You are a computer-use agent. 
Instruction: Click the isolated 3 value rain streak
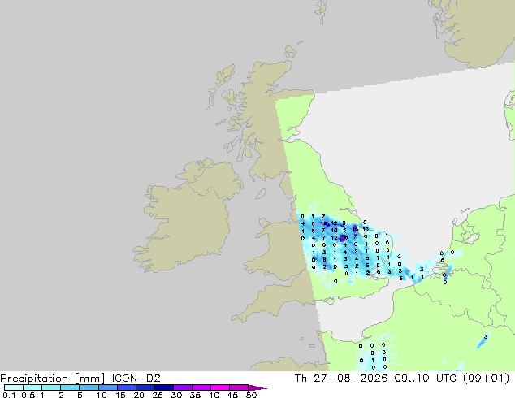click(483, 340)
